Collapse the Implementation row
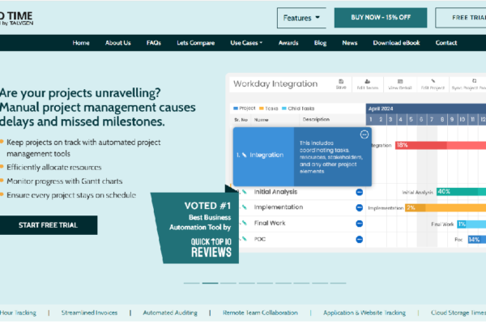The image size is (486, 324). click(x=359, y=207)
